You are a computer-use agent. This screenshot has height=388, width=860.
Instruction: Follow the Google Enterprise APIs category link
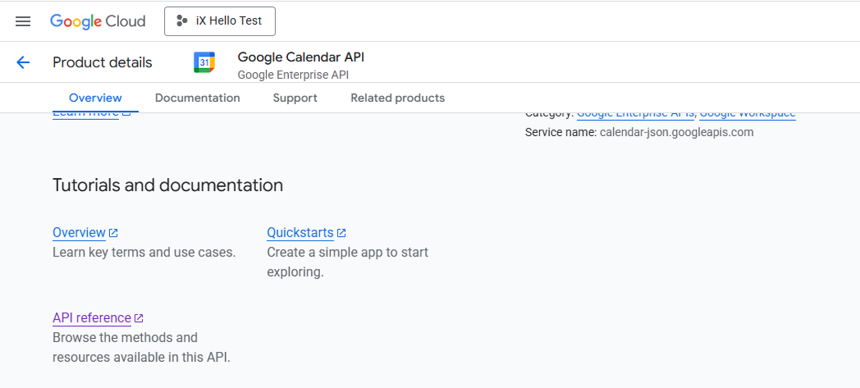coord(635,115)
